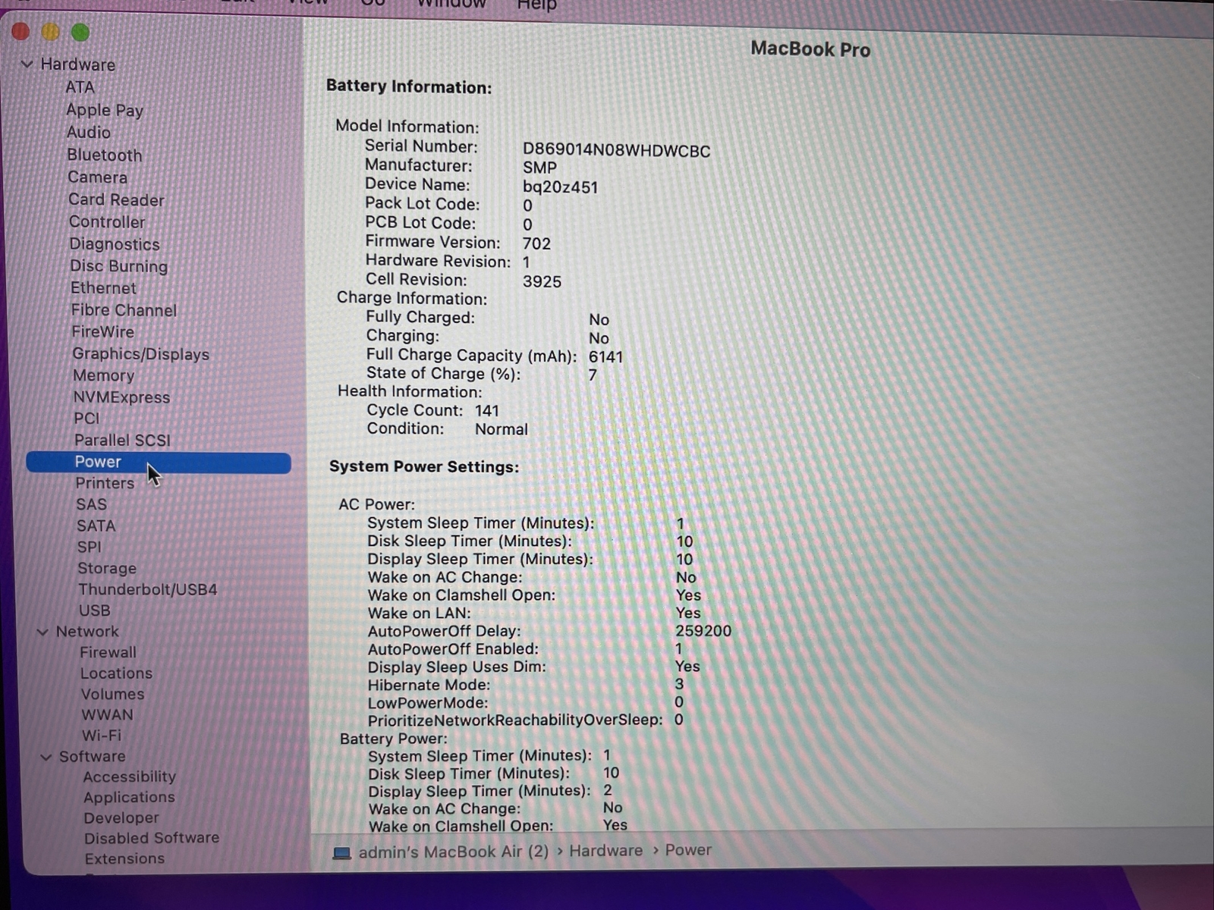Click the Cycle Count value 141

point(487,411)
